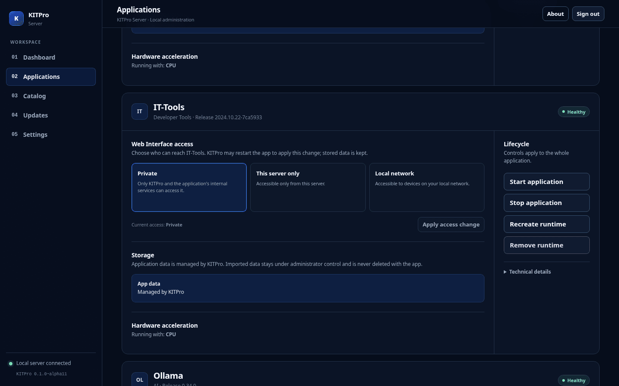This screenshot has width=619, height=386.
Task: Click the Ollama Healthy status badge
Action: (x=574, y=380)
